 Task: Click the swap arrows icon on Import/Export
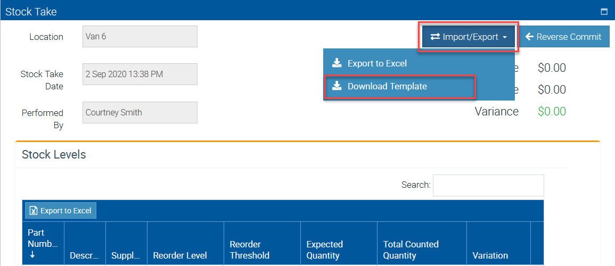coord(435,37)
